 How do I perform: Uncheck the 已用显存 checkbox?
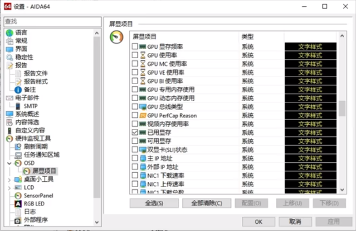click(x=135, y=132)
